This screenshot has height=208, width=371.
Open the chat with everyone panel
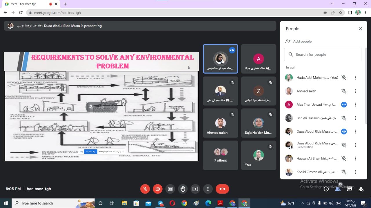(x=349, y=189)
